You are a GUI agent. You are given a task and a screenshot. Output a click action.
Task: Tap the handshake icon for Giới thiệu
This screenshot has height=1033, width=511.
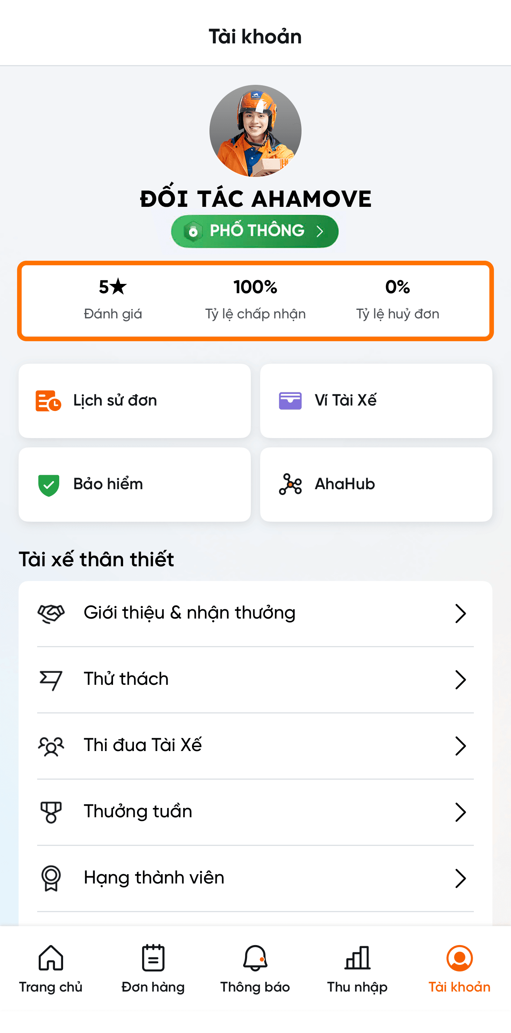(51, 613)
